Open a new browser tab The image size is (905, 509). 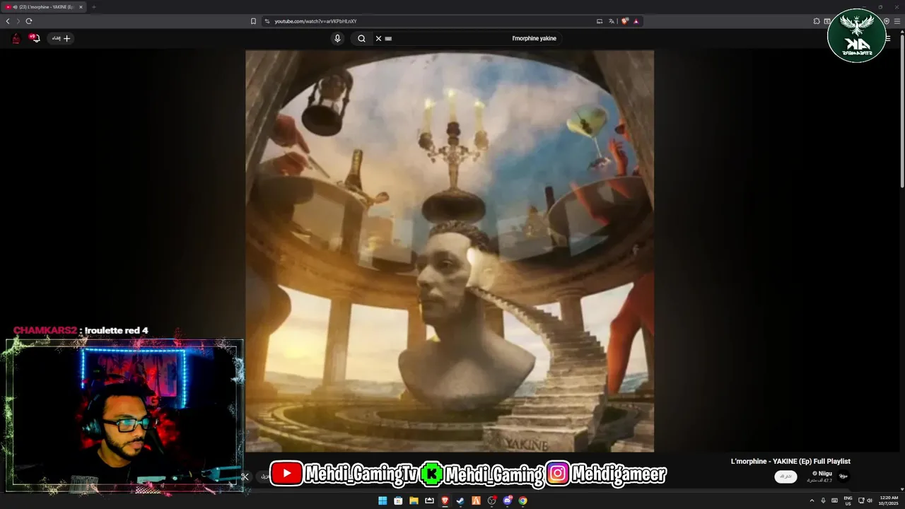(x=93, y=7)
